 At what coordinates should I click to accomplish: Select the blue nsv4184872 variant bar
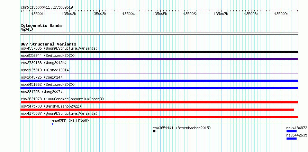pos(291,131)
